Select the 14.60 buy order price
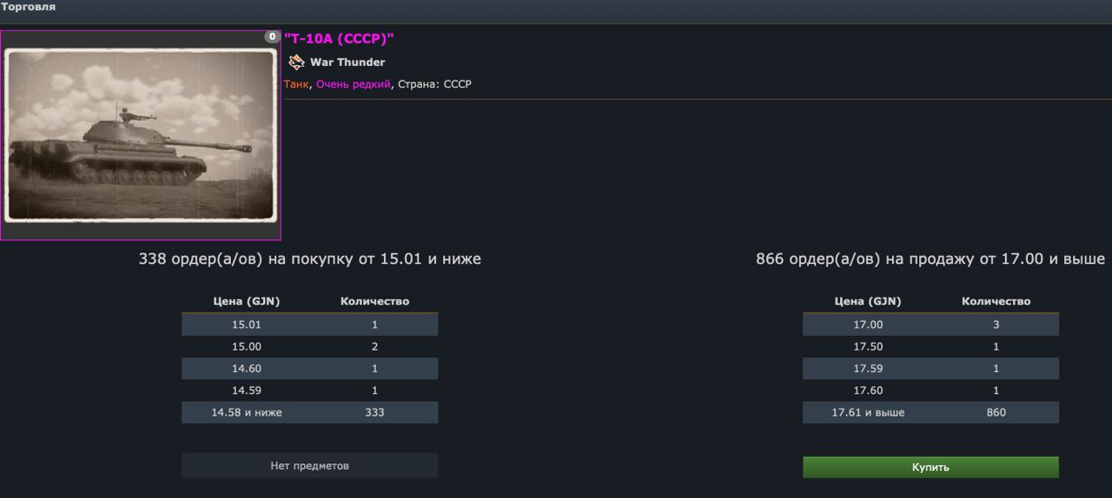1112x498 pixels. [247, 369]
